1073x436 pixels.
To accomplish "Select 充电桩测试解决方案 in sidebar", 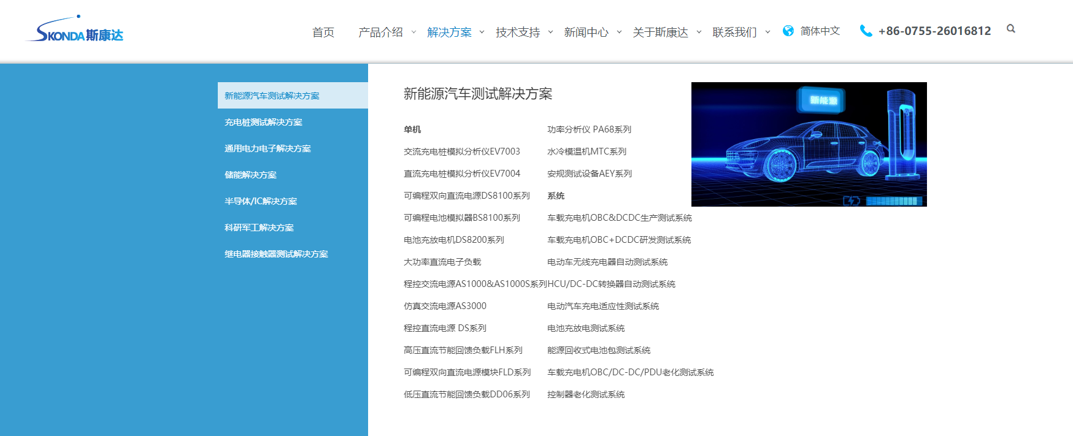I will tap(263, 122).
